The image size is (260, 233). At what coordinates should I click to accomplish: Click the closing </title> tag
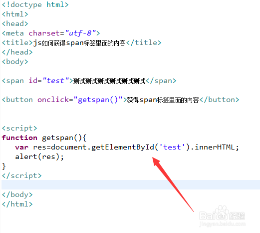(144, 42)
